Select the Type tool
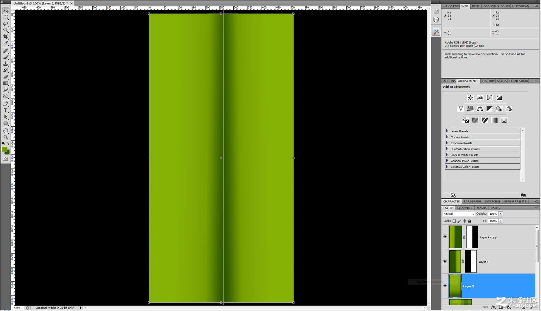The image size is (541, 311). click(x=6, y=110)
